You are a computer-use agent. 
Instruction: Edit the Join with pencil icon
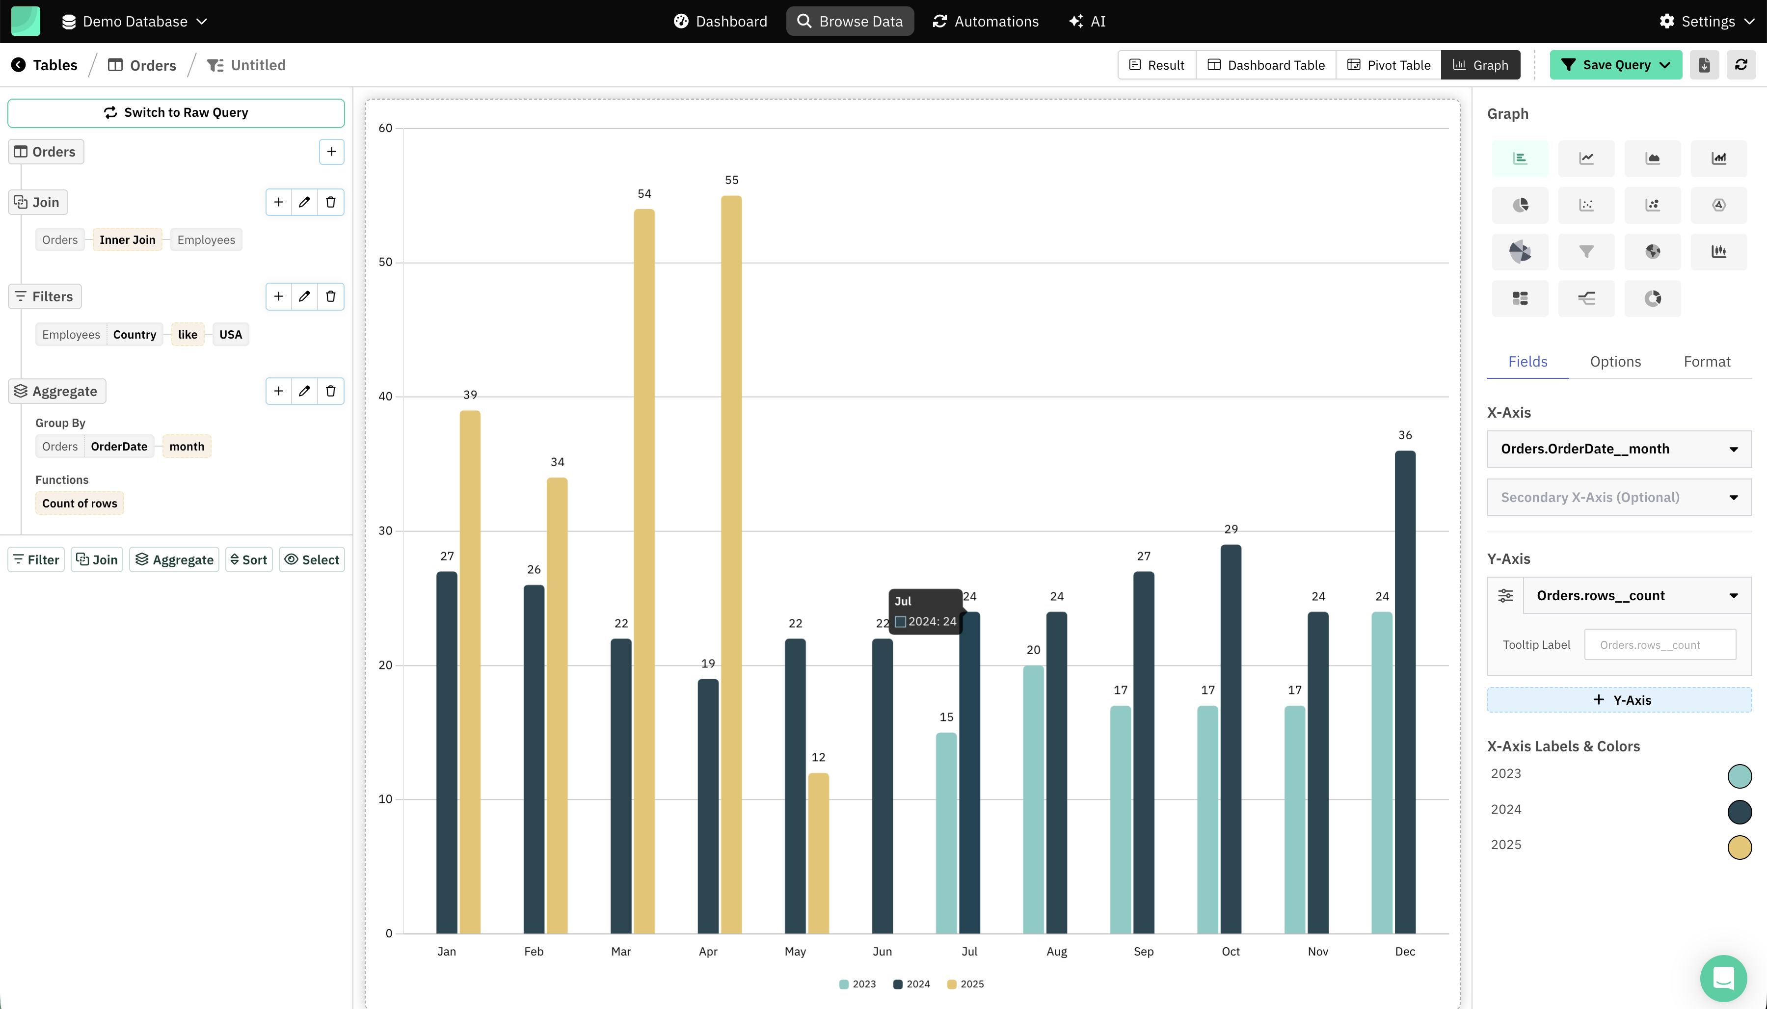pyautogui.click(x=304, y=202)
